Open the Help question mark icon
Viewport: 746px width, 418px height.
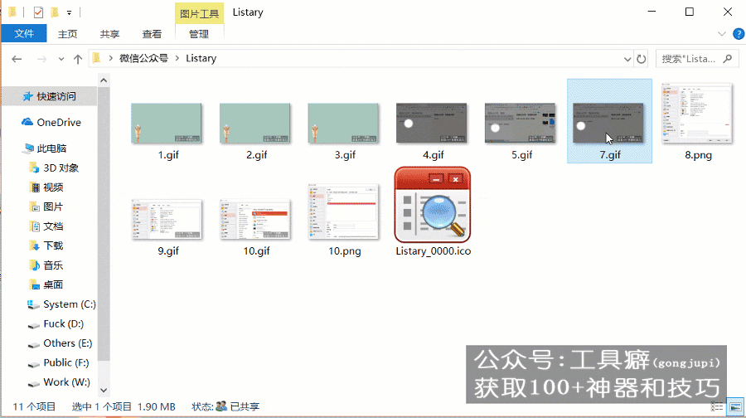pos(739,34)
